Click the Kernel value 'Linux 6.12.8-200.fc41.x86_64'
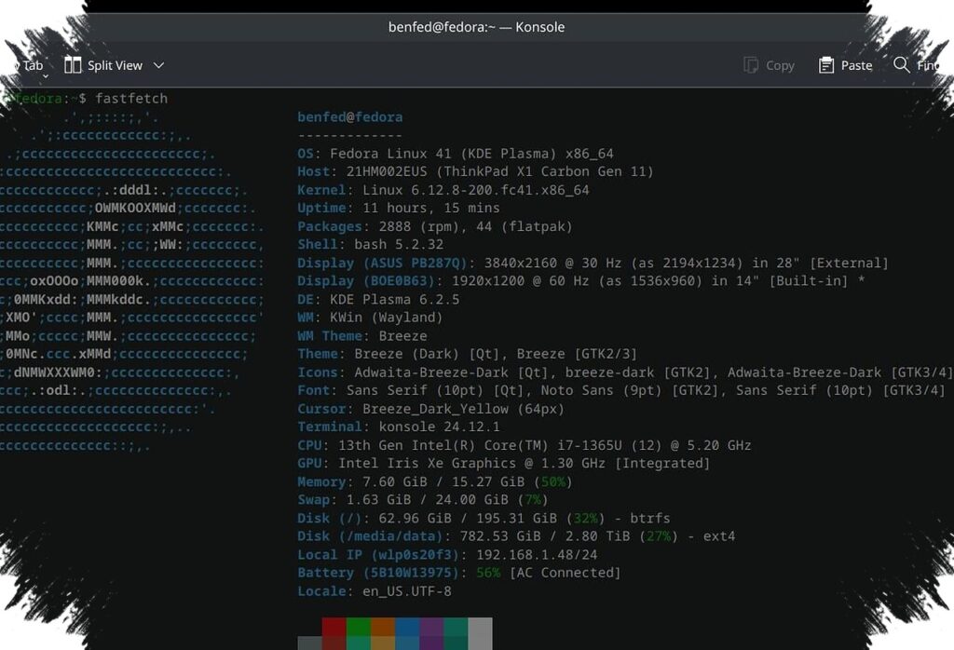954x650 pixels. pos(476,190)
